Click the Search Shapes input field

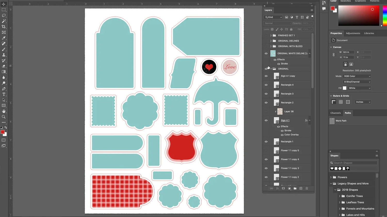[355, 163]
